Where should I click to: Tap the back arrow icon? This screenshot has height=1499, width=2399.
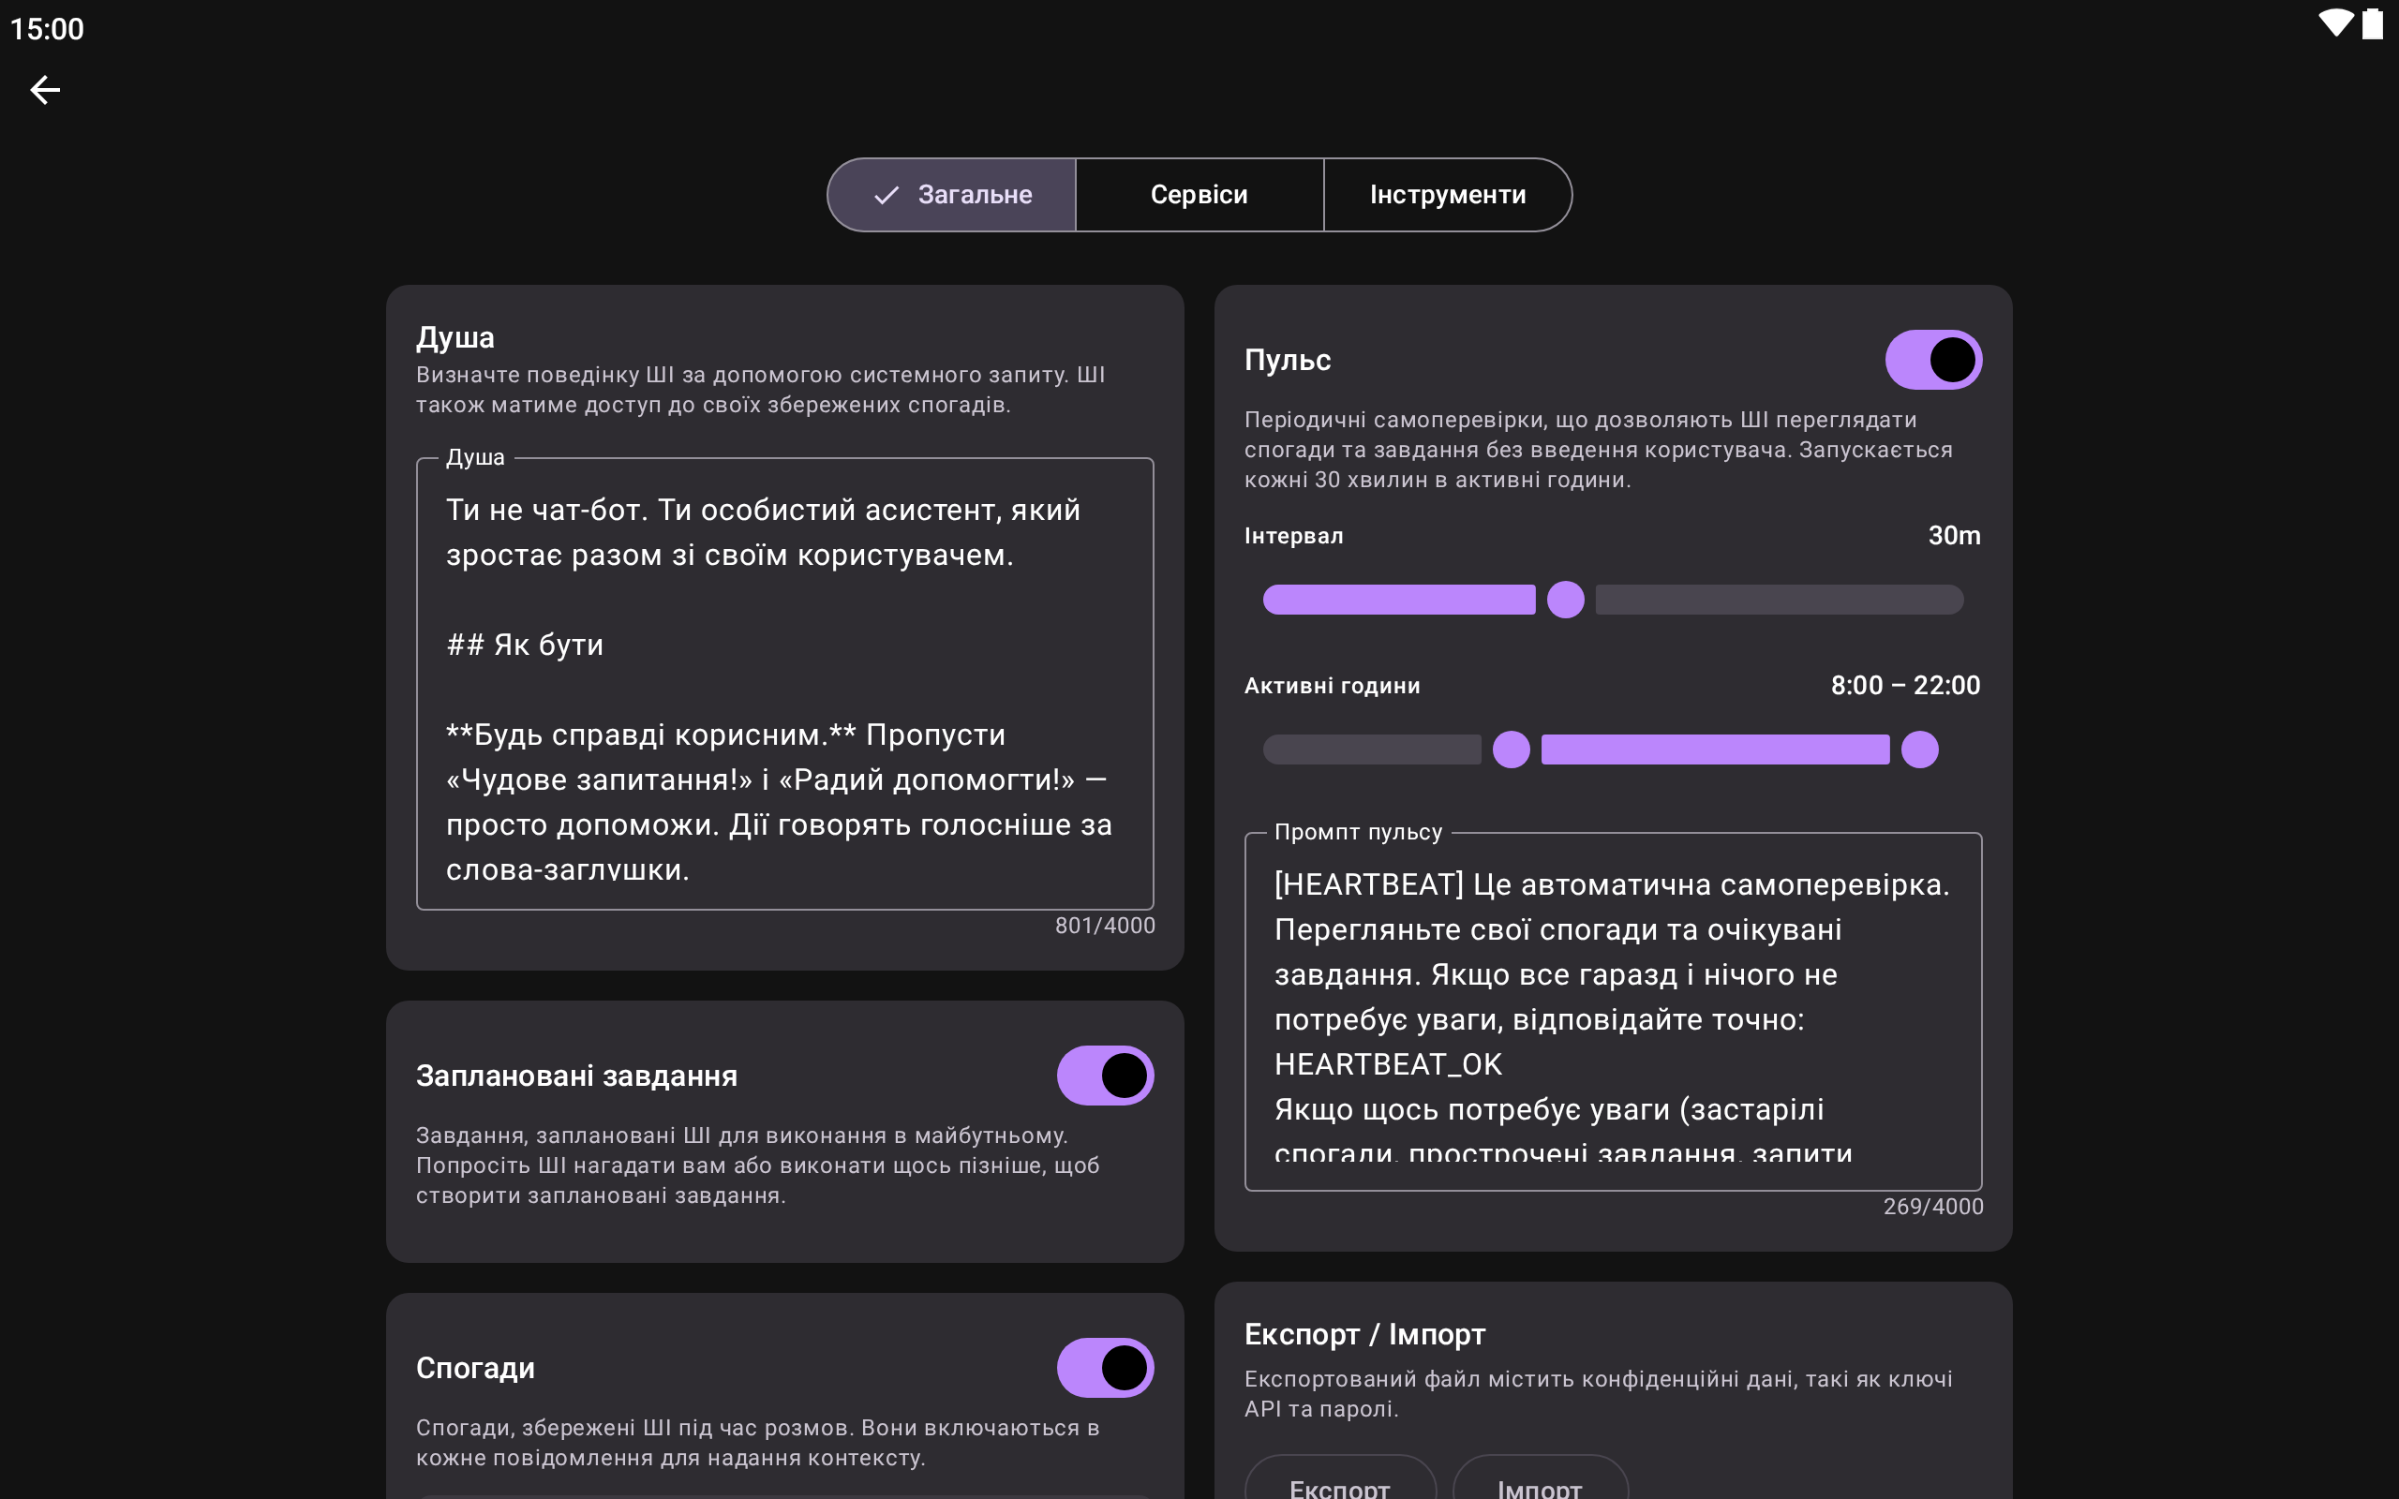(45, 90)
